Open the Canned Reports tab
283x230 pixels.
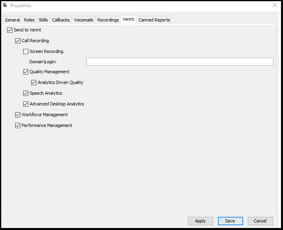point(154,20)
